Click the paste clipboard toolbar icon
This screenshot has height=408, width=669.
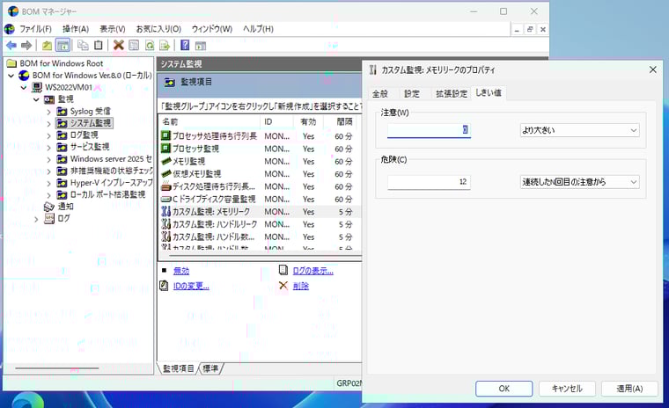(99, 45)
